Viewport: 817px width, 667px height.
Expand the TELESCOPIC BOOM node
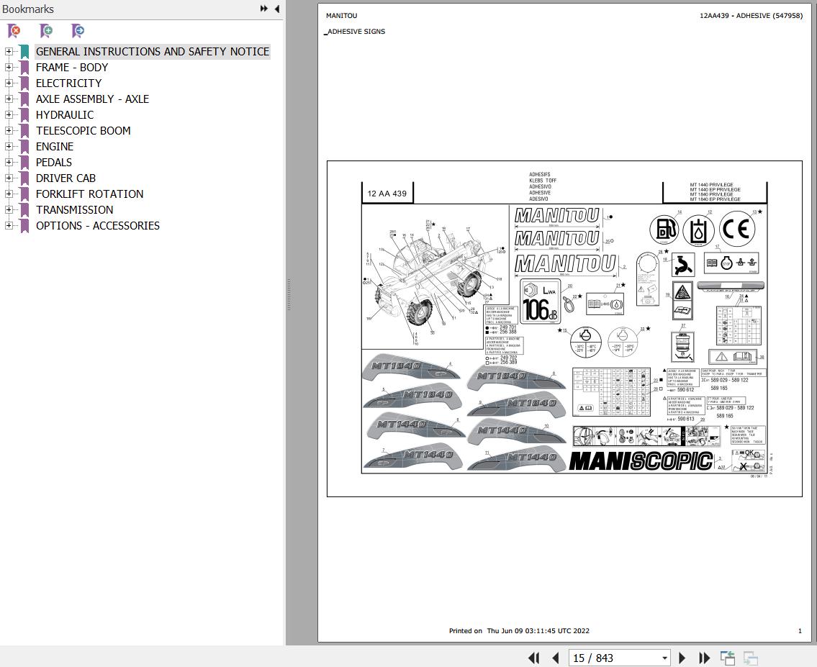[9, 131]
